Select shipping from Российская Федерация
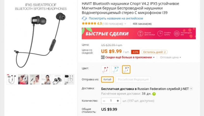 pos(133,79)
